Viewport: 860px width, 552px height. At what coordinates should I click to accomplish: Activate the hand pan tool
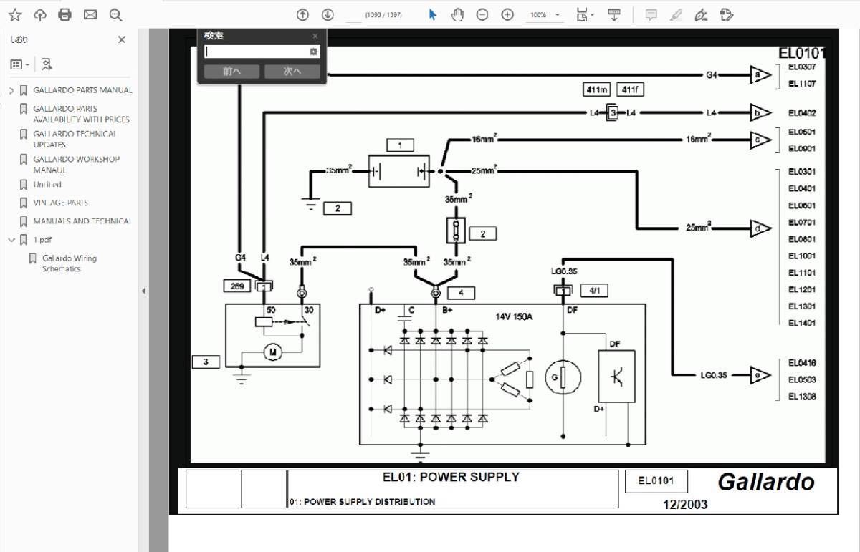[457, 14]
